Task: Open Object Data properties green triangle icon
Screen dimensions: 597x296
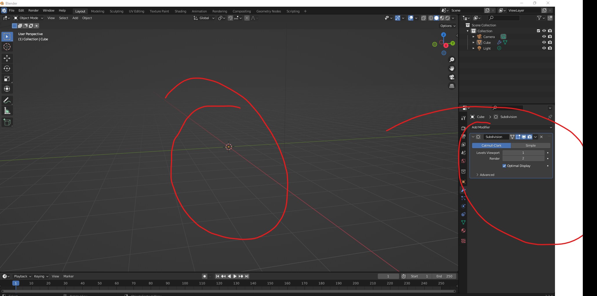Action: pyautogui.click(x=463, y=222)
